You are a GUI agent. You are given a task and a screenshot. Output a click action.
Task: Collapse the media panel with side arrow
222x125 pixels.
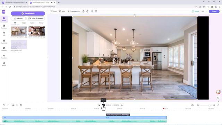[x=48, y=57]
